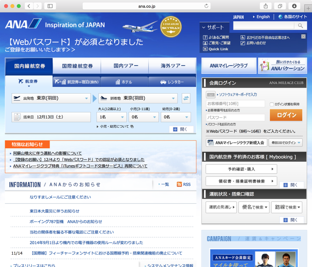This screenshot has height=267, width=312.
Task: Open 阿蘇山噴火 notice link
Action: 48,153
